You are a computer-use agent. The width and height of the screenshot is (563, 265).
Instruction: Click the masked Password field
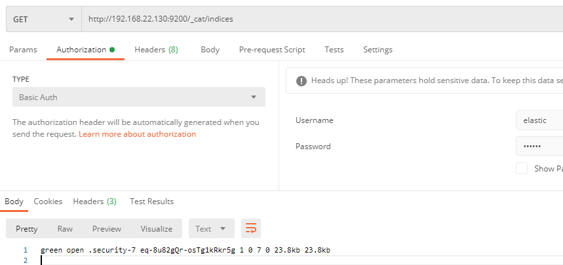tap(539, 146)
